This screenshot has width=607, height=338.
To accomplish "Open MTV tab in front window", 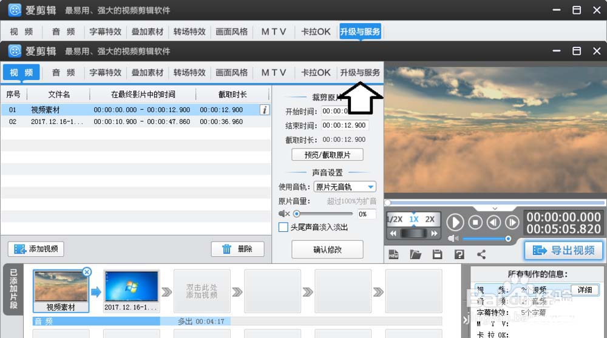I will pos(274,72).
